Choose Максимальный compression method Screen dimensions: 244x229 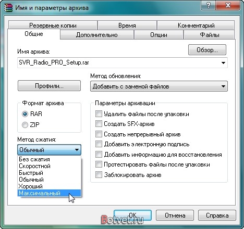pyautogui.click(x=50, y=193)
